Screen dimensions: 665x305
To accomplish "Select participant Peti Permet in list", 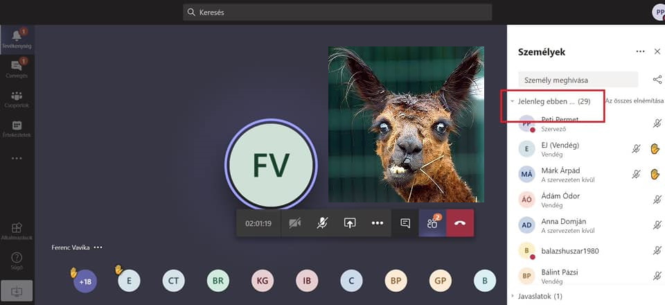I will [587, 124].
